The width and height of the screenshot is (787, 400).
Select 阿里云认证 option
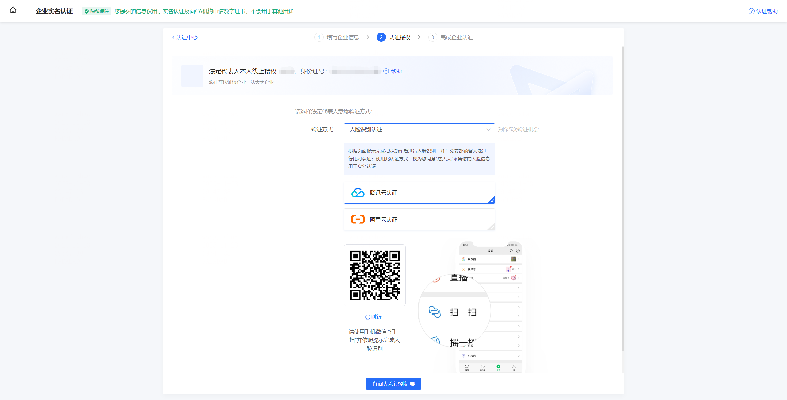coord(419,219)
